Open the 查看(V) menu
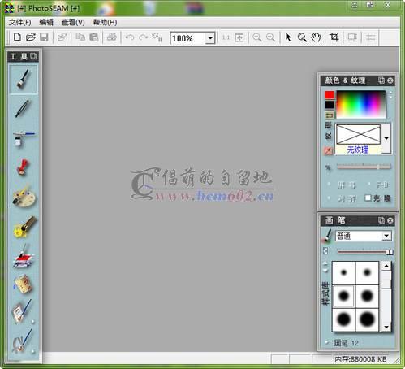The height and width of the screenshot is (369, 405). (x=73, y=23)
